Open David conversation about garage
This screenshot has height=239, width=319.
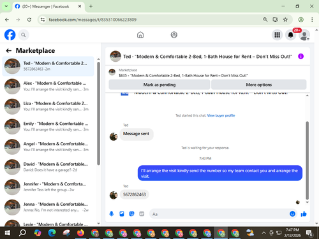pyautogui.click(x=48, y=167)
